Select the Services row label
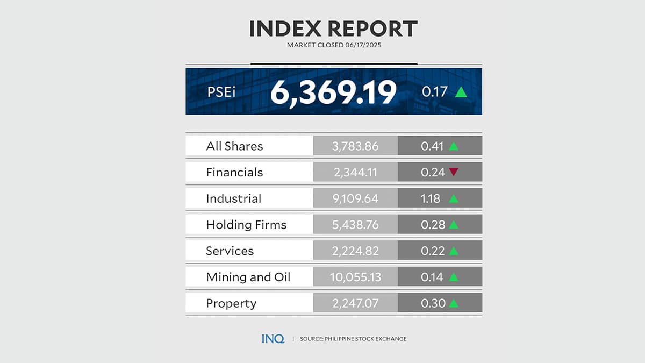This screenshot has width=645, height=363. coord(230,251)
